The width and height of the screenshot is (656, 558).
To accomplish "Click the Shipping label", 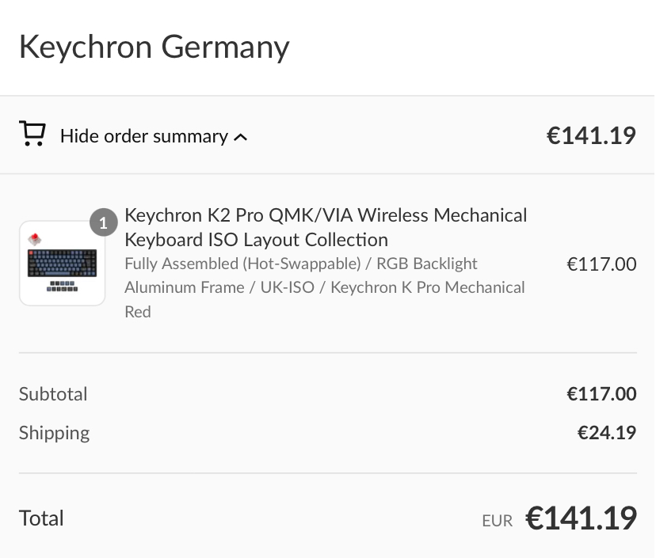I will point(54,433).
